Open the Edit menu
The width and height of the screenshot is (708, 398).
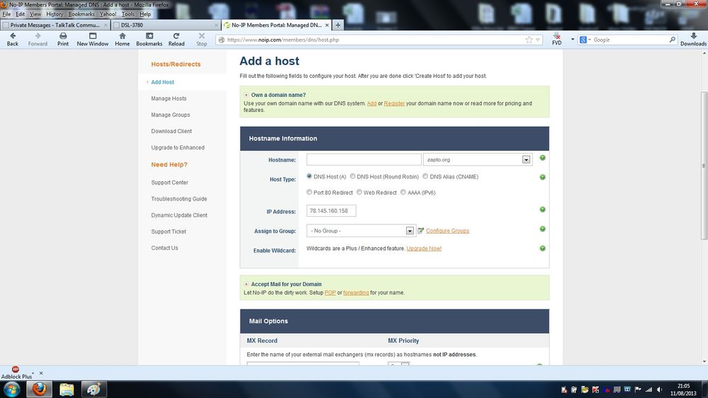coord(21,14)
